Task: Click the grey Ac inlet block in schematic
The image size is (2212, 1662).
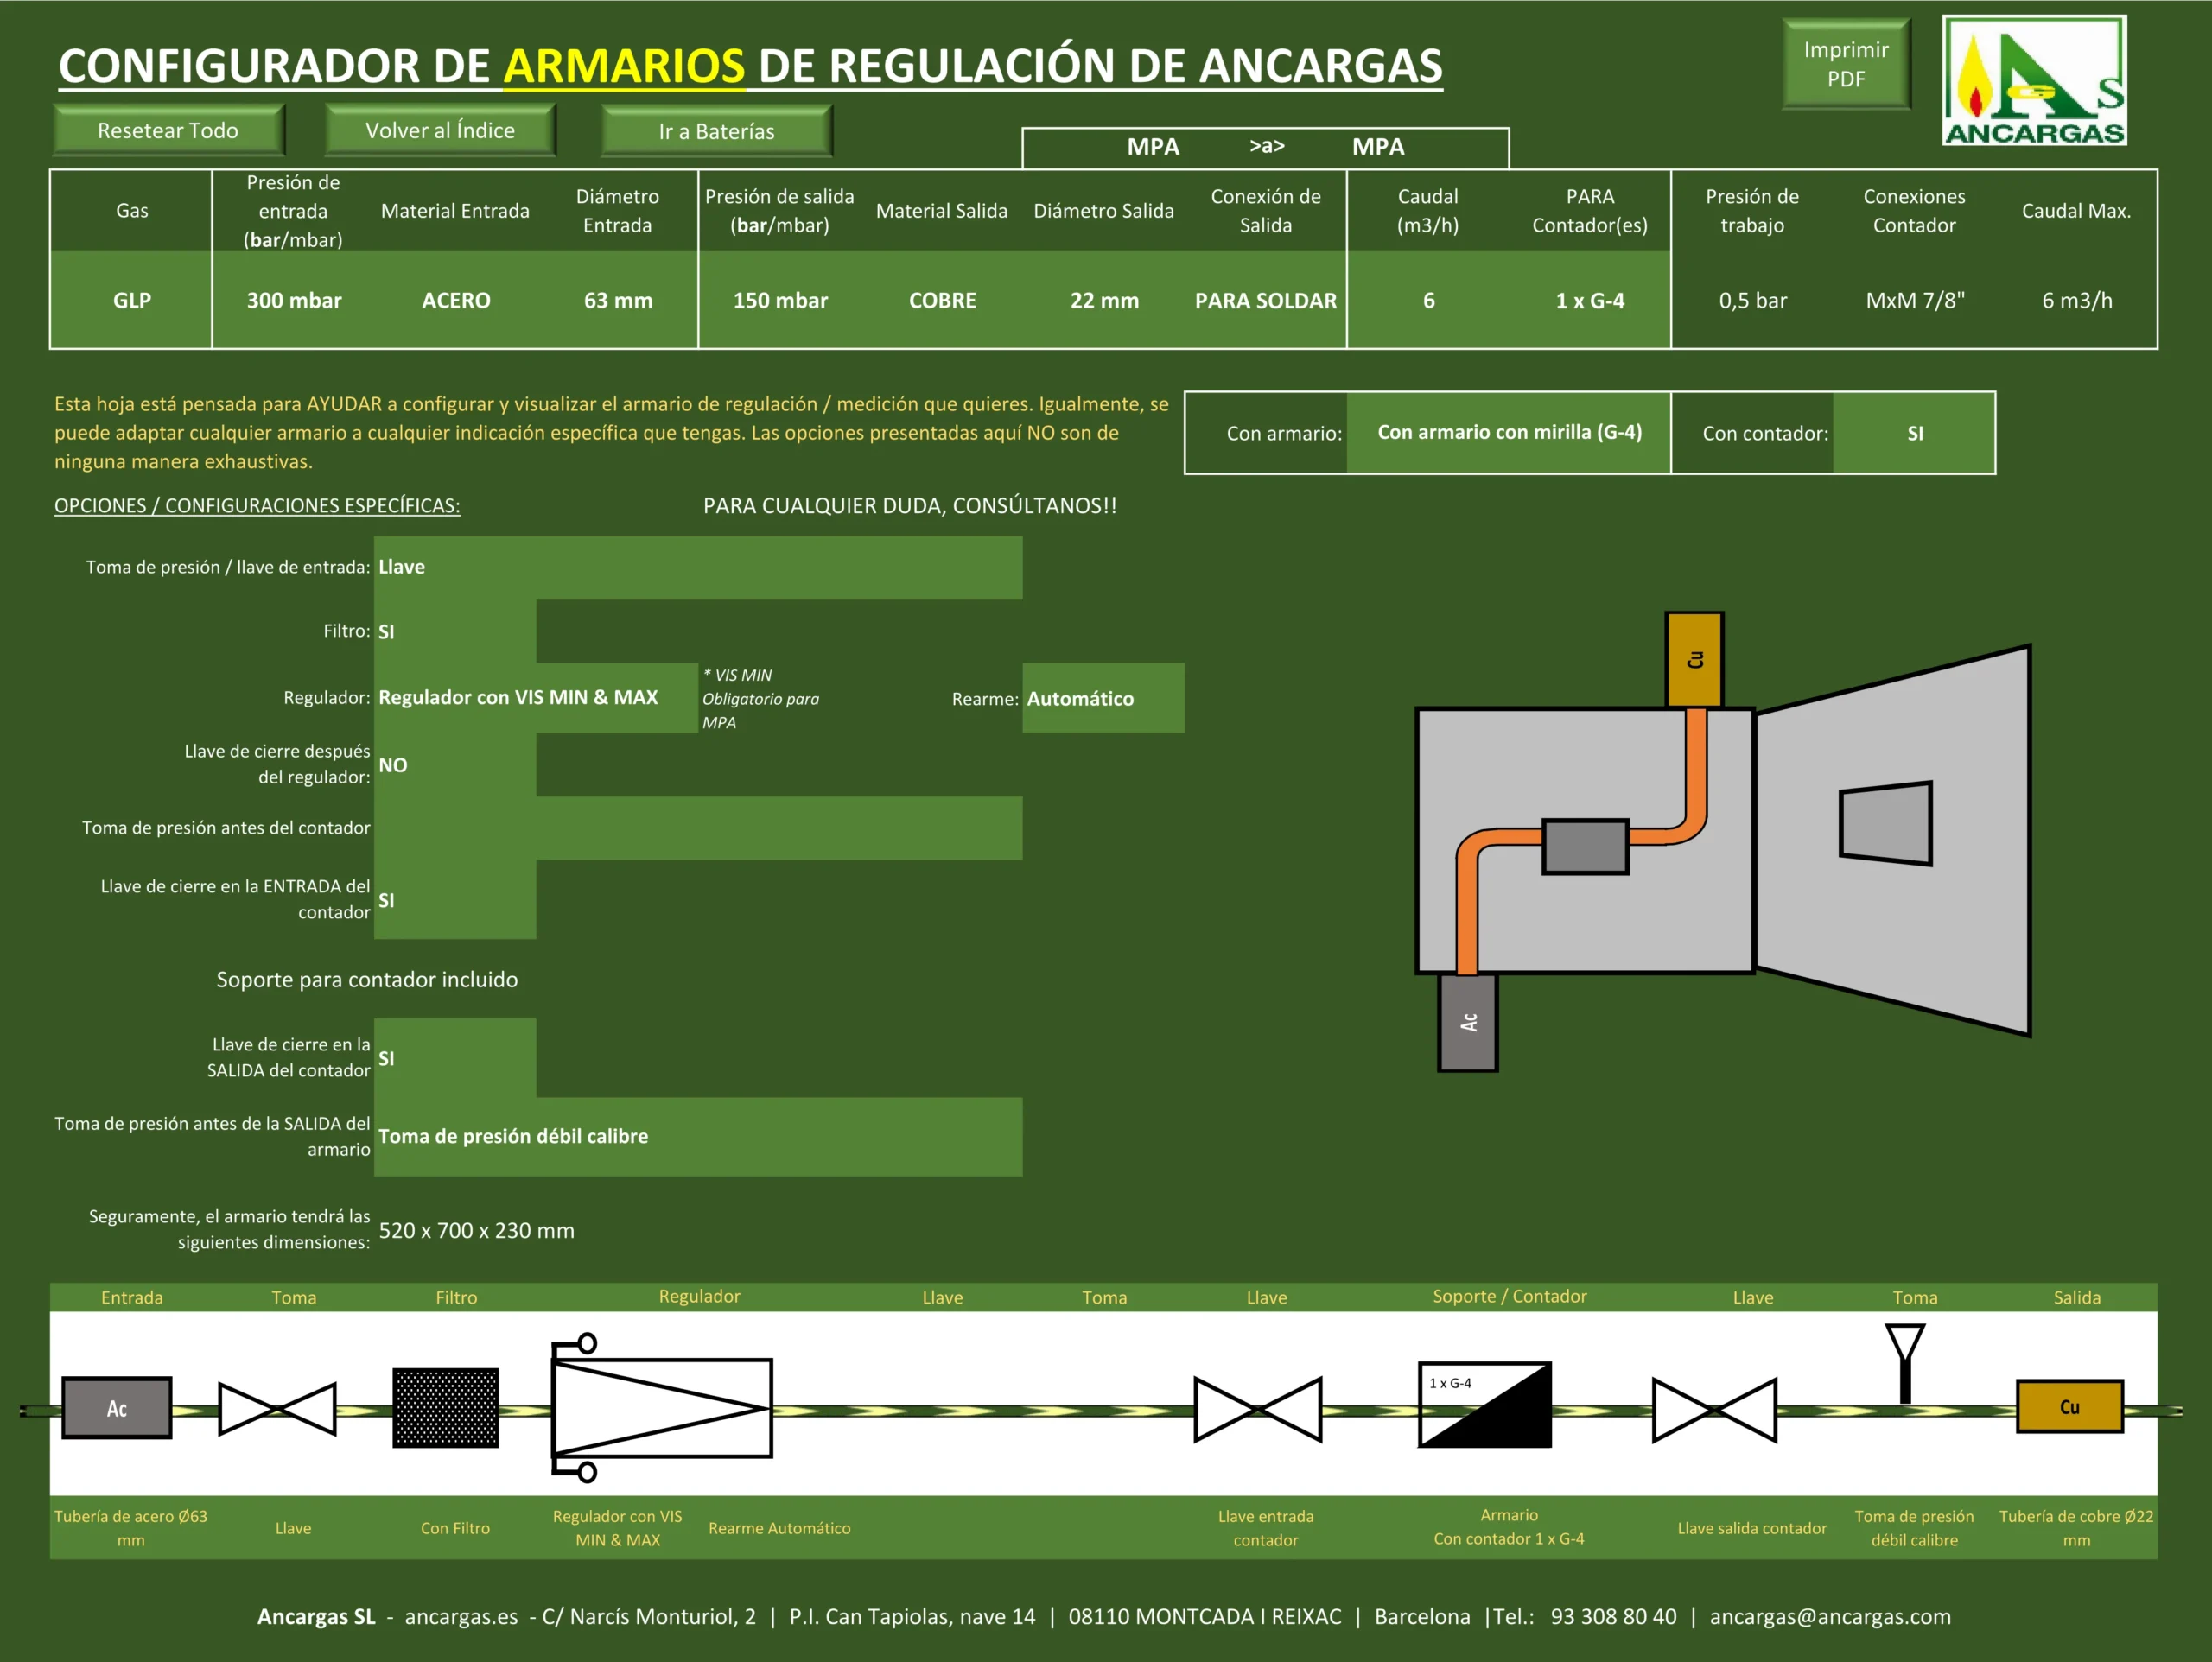Action: pos(116,1408)
